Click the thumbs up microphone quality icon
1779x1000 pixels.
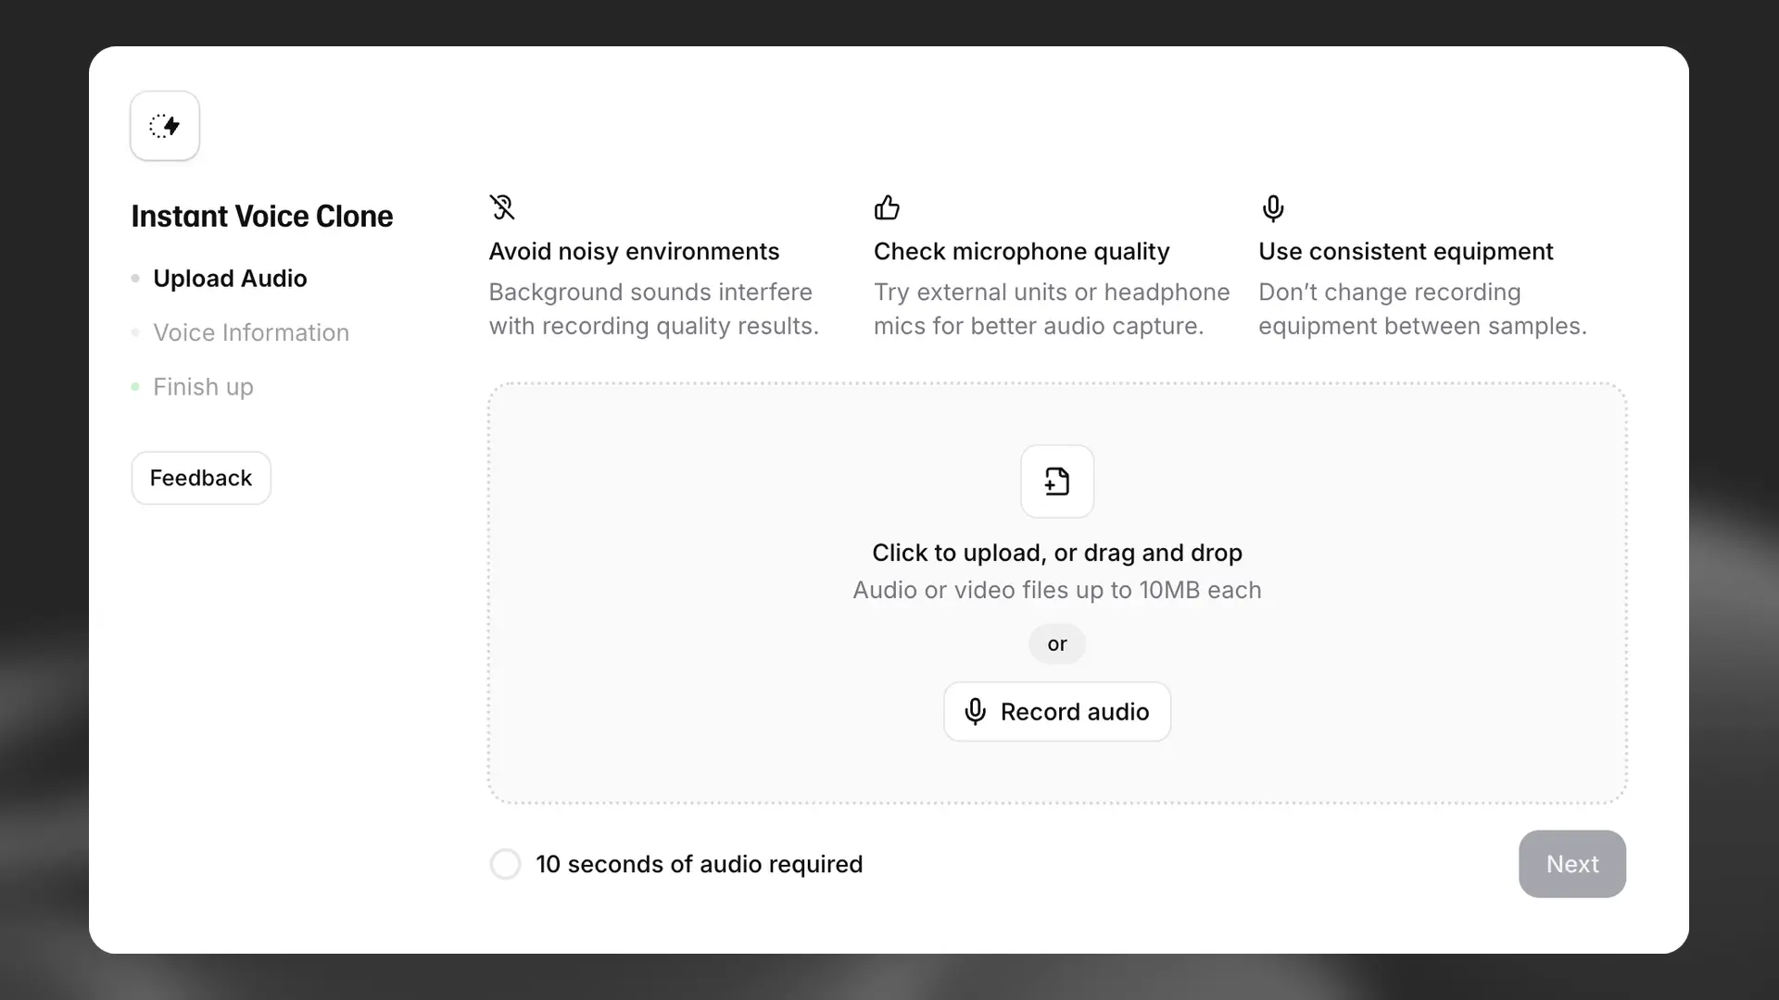pos(887,207)
